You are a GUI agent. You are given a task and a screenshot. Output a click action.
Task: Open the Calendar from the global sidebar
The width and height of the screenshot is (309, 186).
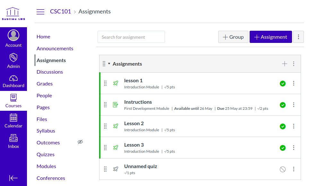[x=13, y=121]
